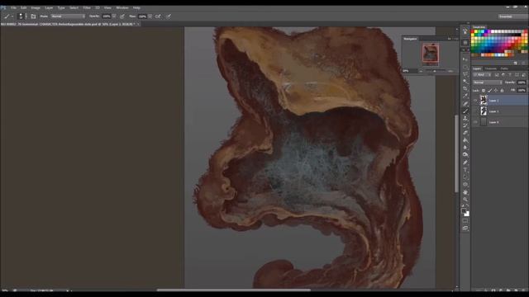The image size is (529, 297).
Task: Click the background color swatch
Action: [x=467, y=214]
